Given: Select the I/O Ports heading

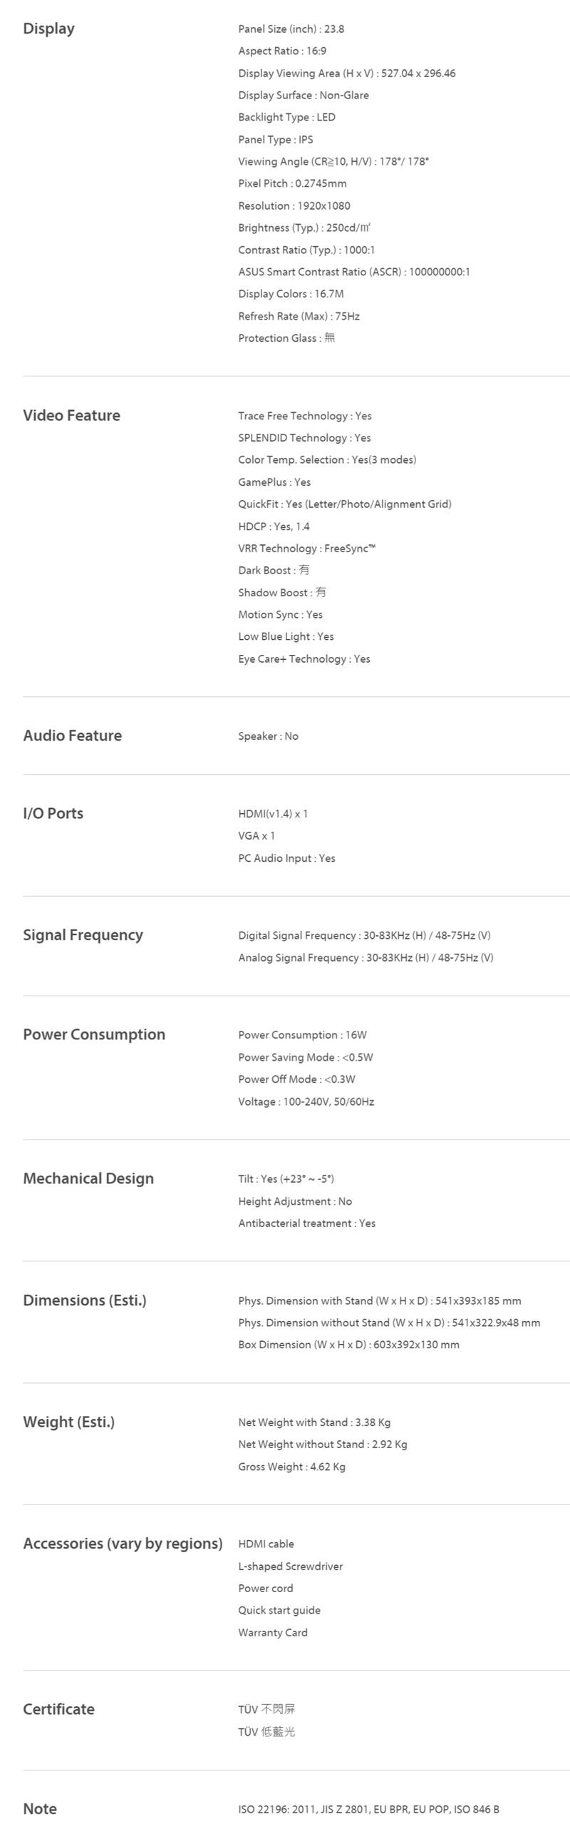Looking at the screenshot, I should point(53,813).
